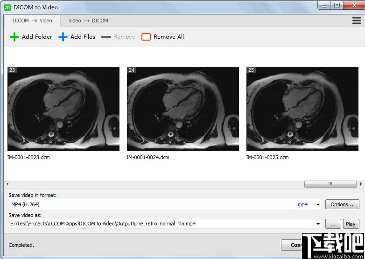Click file name IM-0001-0024.dcm

pos(148,157)
